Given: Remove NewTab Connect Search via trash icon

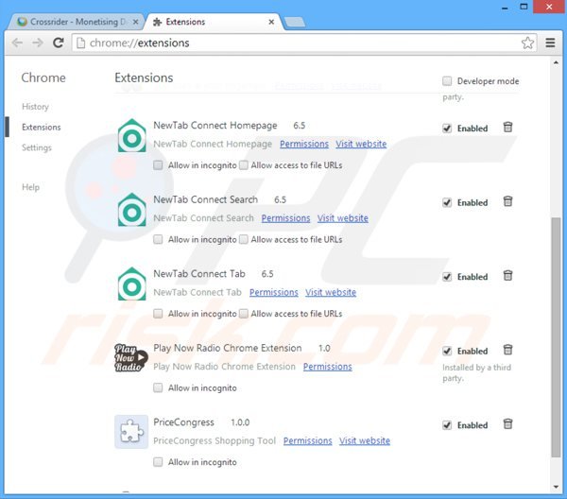Looking at the screenshot, I should (x=507, y=201).
